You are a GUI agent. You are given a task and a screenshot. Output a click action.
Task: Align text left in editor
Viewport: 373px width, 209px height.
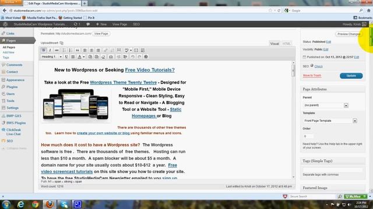[x=85, y=51]
